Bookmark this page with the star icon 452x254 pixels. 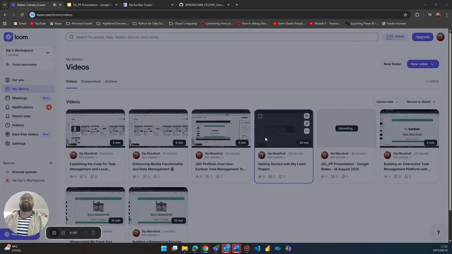click(x=405, y=15)
